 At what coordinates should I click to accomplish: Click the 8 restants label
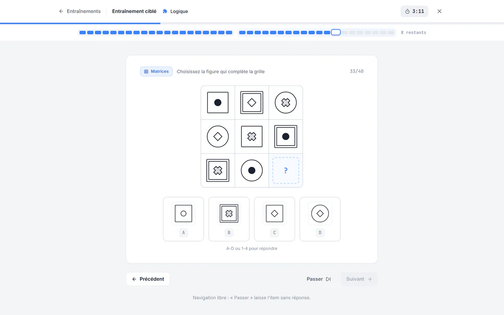pos(413,32)
